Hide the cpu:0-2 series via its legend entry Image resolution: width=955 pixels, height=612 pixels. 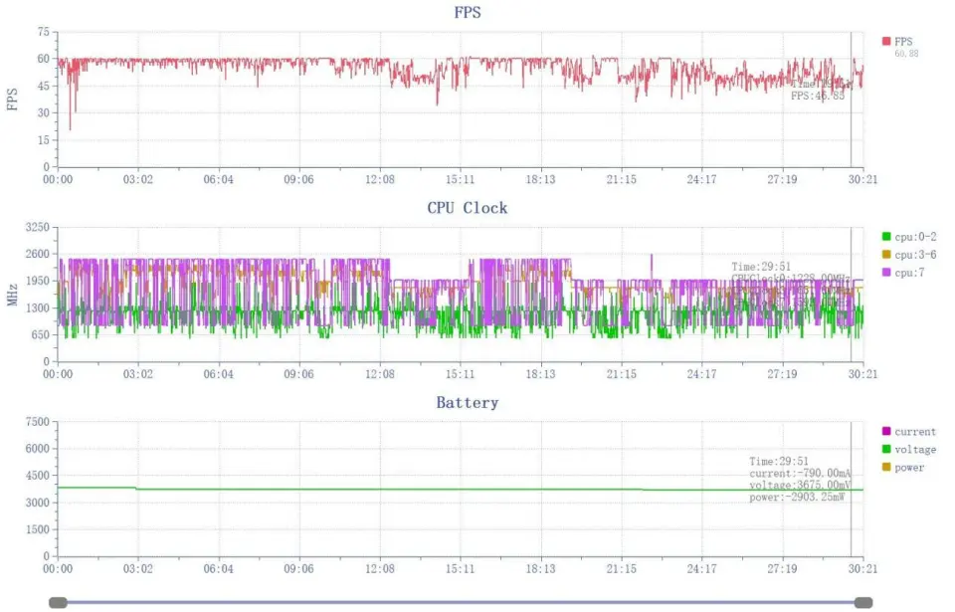[x=908, y=237]
